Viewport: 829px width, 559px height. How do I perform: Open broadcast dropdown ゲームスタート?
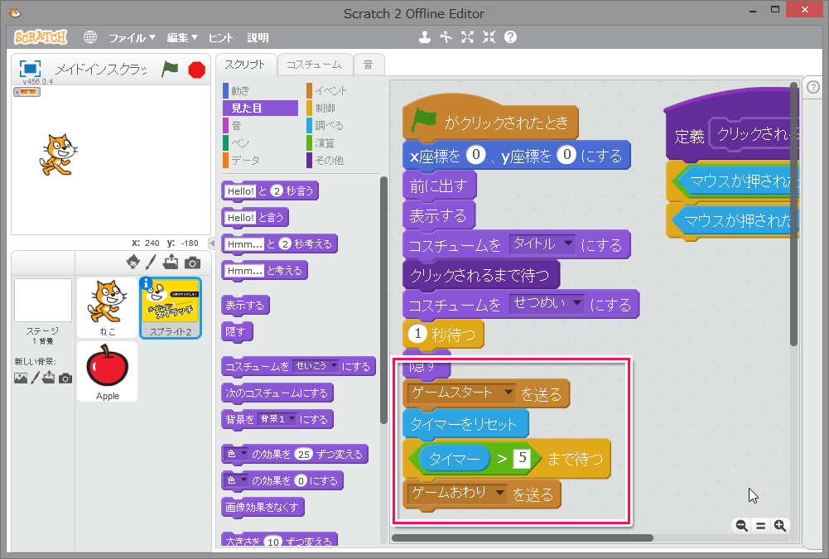[x=461, y=393]
